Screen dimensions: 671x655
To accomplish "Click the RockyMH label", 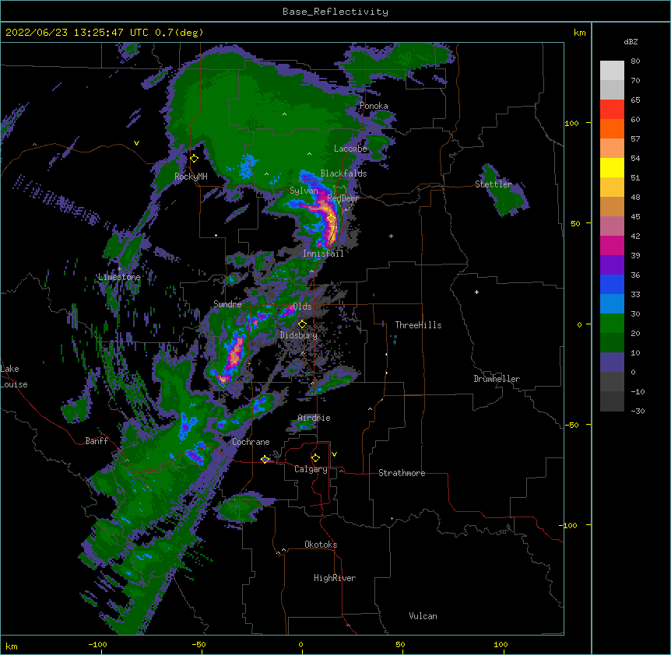I will [x=191, y=177].
